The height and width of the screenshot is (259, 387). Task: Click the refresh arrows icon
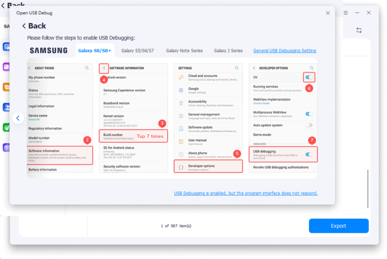coord(359,30)
